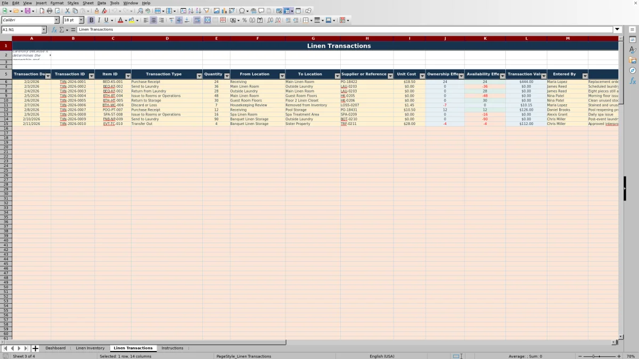Toggle Underline formatting
Image resolution: width=639 pixels, height=359 pixels.
(106, 20)
